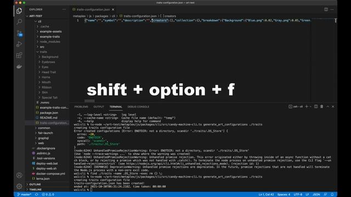Open the Search view icon

pos(19,22)
